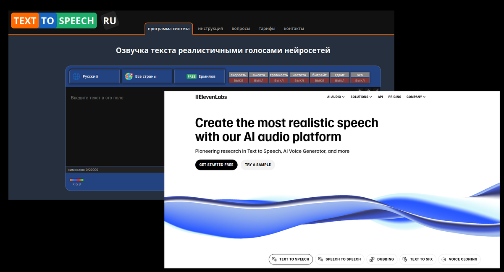Select the SPEECH TO SPEECH pill

[x=340, y=259]
